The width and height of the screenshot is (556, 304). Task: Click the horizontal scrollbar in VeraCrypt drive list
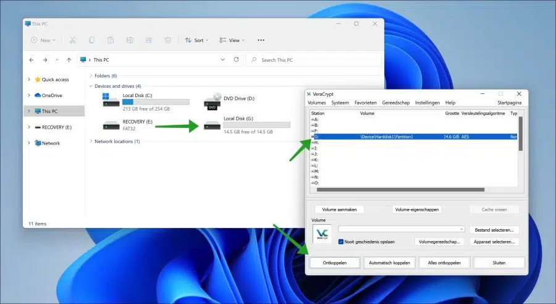(400, 190)
